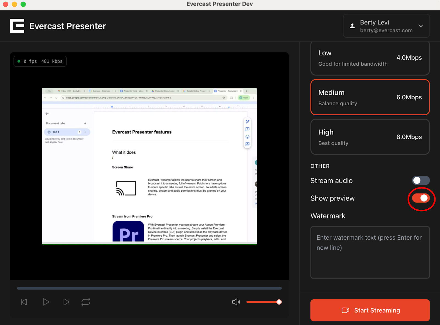Click the macOS yellow minimize button
This screenshot has width=440, height=325.
tap(14, 4)
